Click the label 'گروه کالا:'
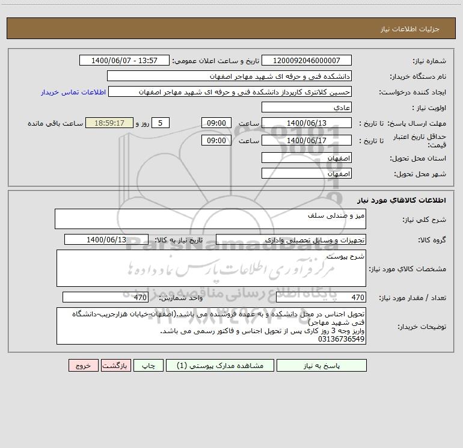 click(x=432, y=240)
